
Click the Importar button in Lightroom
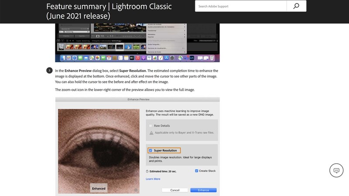pyautogui.click(x=67, y=36)
